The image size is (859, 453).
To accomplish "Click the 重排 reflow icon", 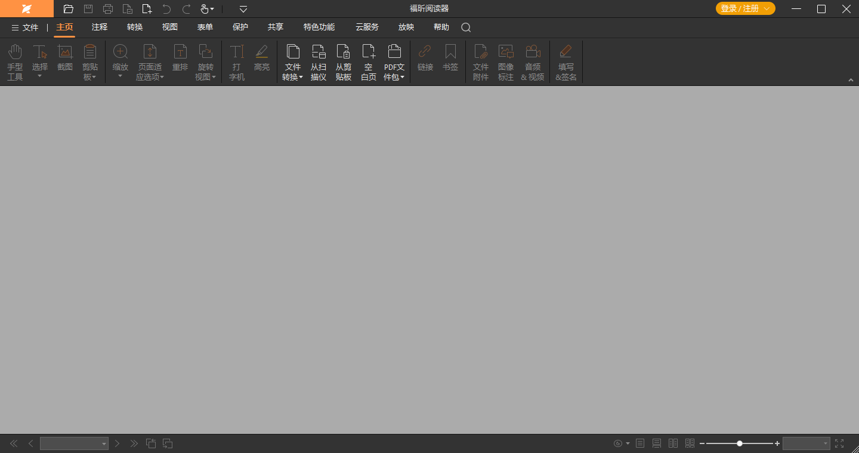I will point(180,58).
